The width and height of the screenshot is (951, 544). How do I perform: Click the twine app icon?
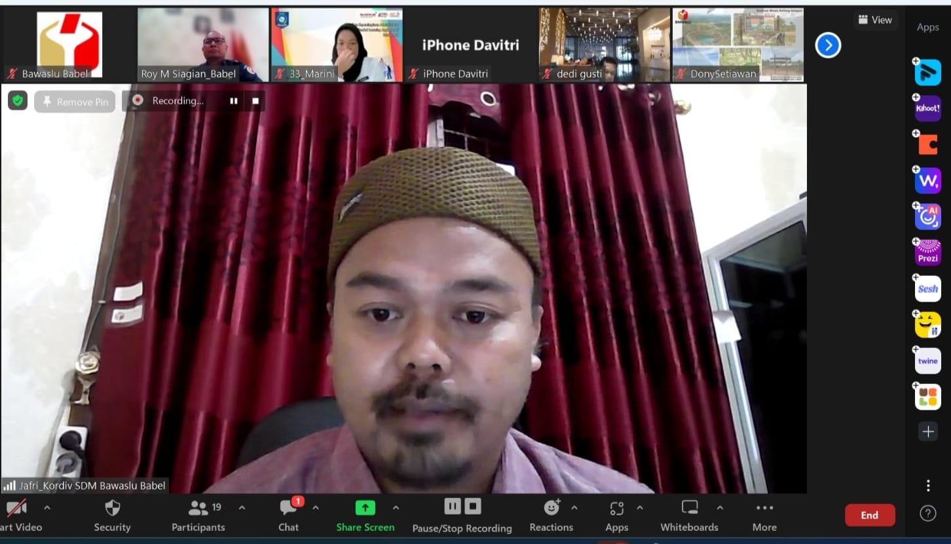[x=927, y=360]
